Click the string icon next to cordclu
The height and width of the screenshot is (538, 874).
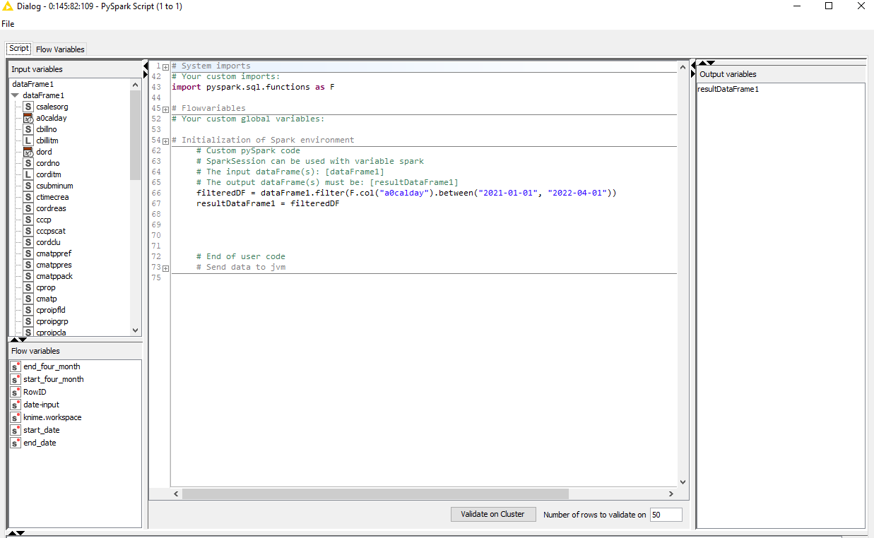28,242
